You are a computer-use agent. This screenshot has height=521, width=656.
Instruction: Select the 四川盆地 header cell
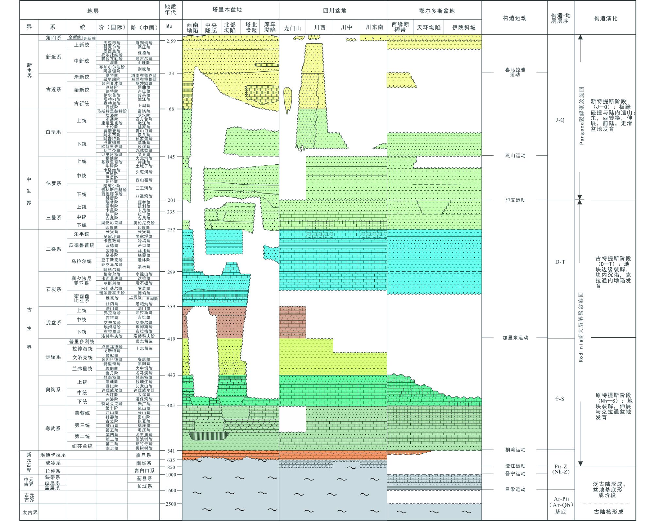(x=335, y=11)
